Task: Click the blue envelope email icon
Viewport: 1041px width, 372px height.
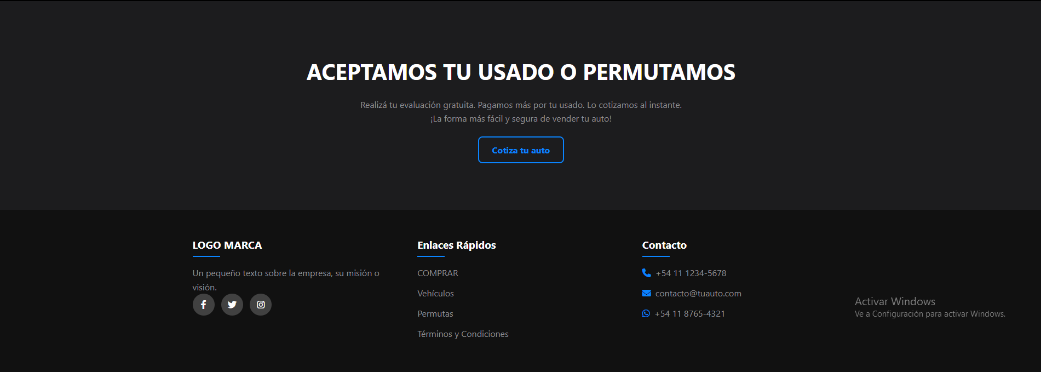Action: 646,293
